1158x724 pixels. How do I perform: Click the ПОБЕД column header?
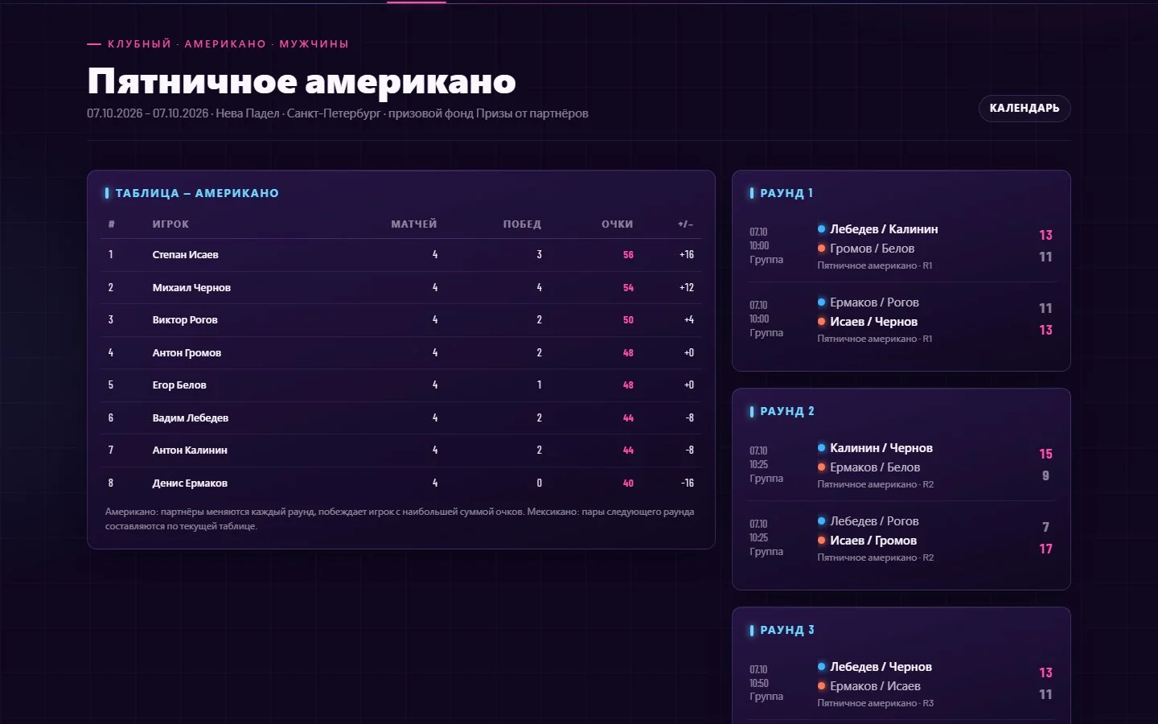click(522, 224)
